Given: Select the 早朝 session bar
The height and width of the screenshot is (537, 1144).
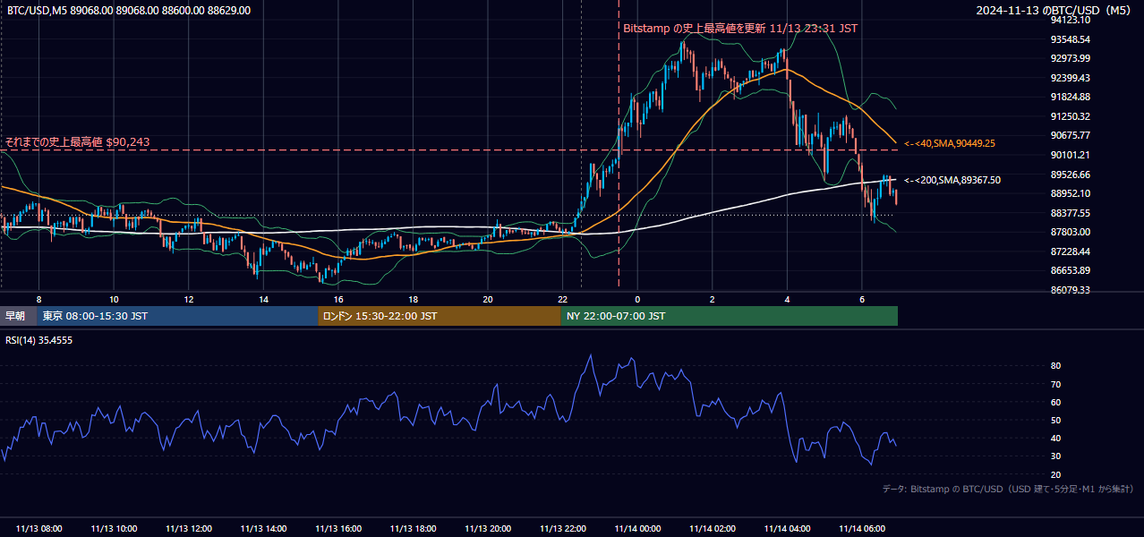Looking at the screenshot, I should (19, 316).
